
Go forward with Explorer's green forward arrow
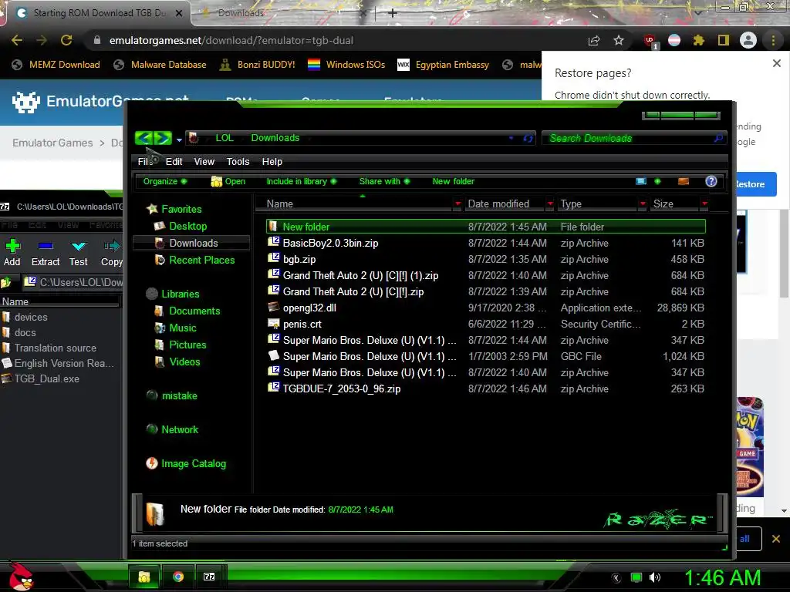(163, 137)
